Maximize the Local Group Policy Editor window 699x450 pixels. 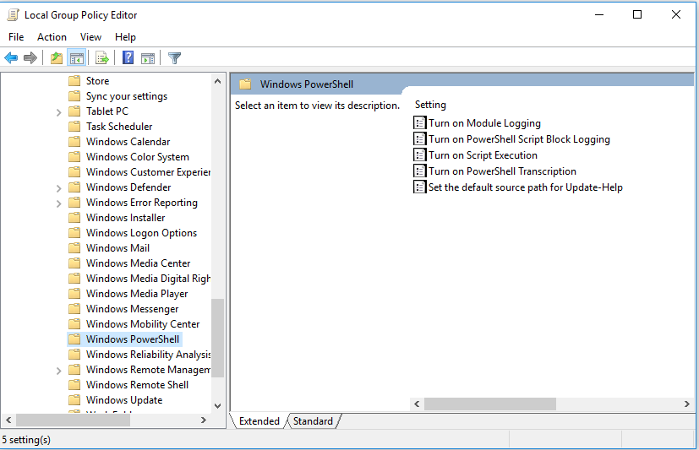coord(637,14)
